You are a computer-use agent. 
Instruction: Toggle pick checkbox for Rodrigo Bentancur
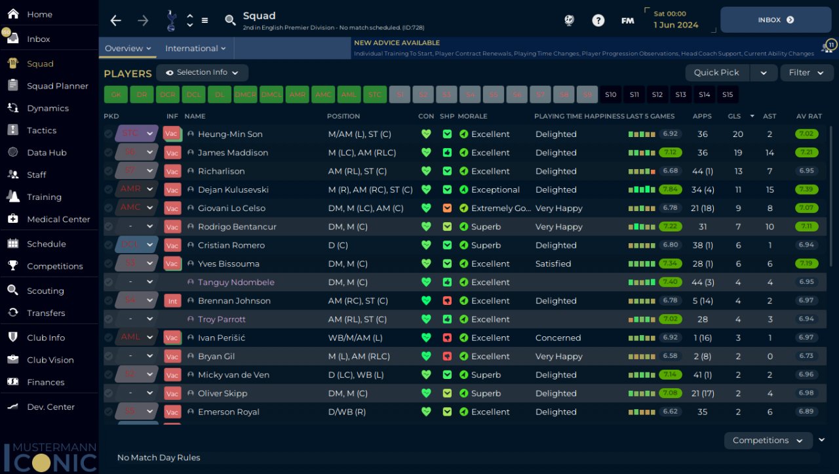pos(109,227)
